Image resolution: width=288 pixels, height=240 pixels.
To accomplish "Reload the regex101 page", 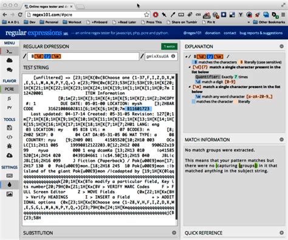I will pyautogui.click(x=20, y=15).
